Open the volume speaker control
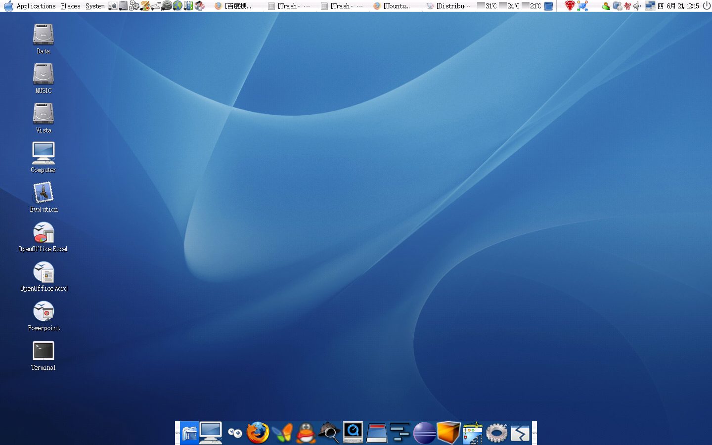Image resolution: width=712 pixels, height=445 pixels. click(x=637, y=6)
